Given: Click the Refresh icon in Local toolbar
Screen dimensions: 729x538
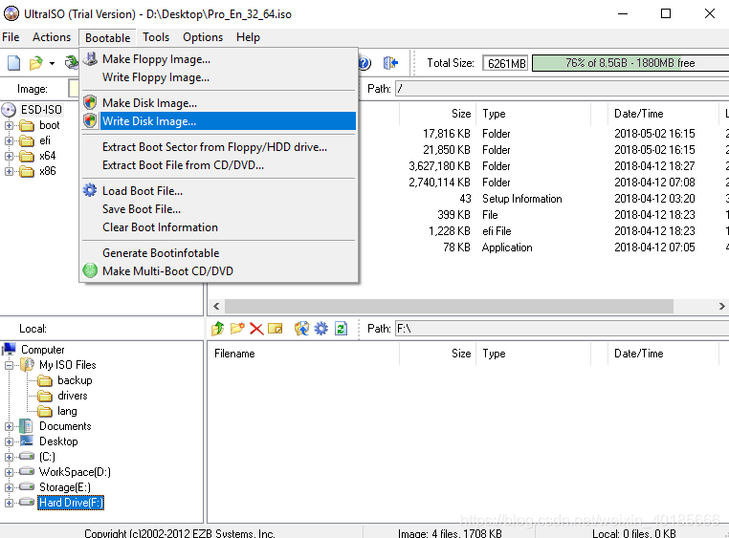Looking at the screenshot, I should [x=341, y=329].
